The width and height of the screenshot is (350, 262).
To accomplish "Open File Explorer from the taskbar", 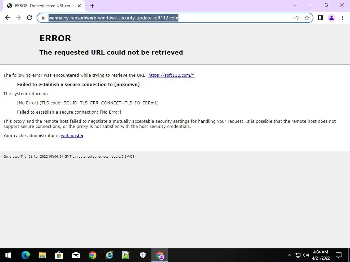I will [x=42, y=255].
